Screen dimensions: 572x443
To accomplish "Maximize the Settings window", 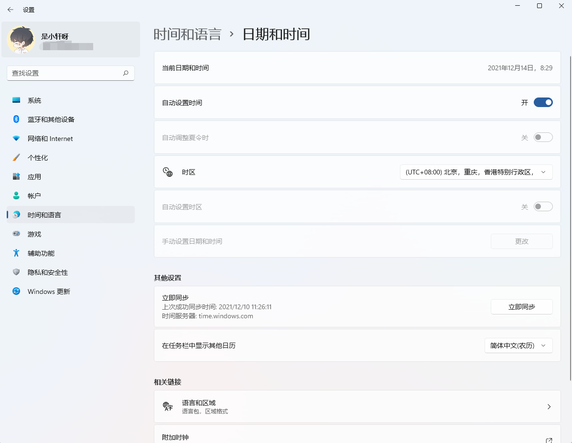I will click(x=540, y=6).
